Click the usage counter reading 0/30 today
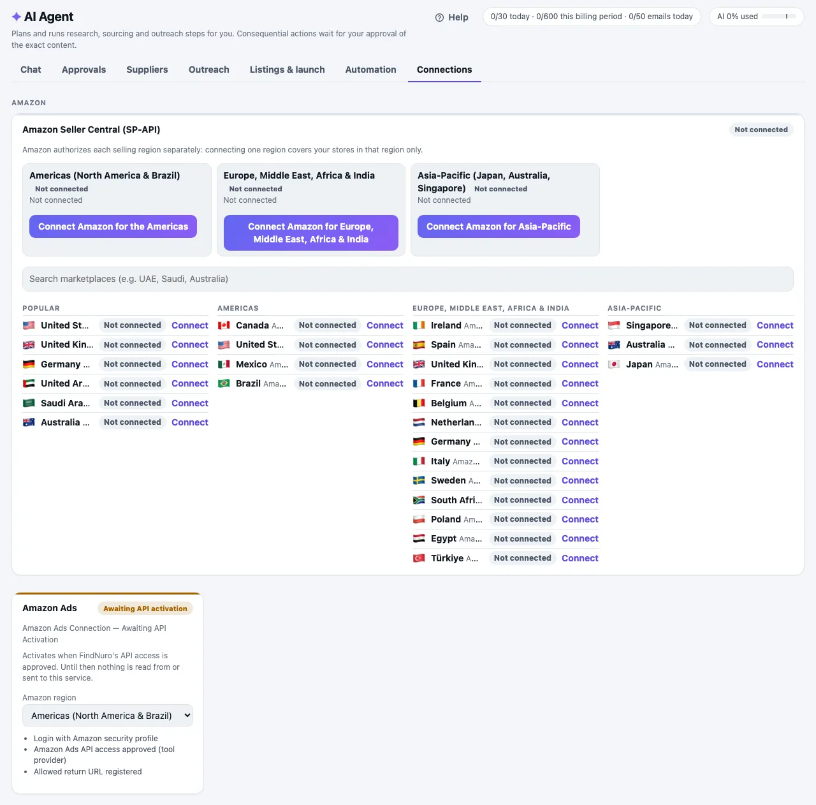 tap(592, 17)
